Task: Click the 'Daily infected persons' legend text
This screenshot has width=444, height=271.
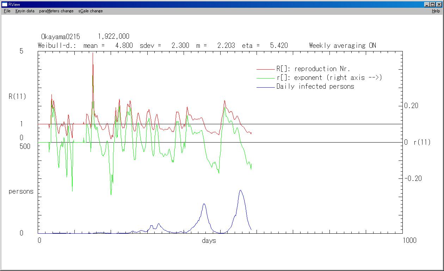Action: tap(315, 87)
